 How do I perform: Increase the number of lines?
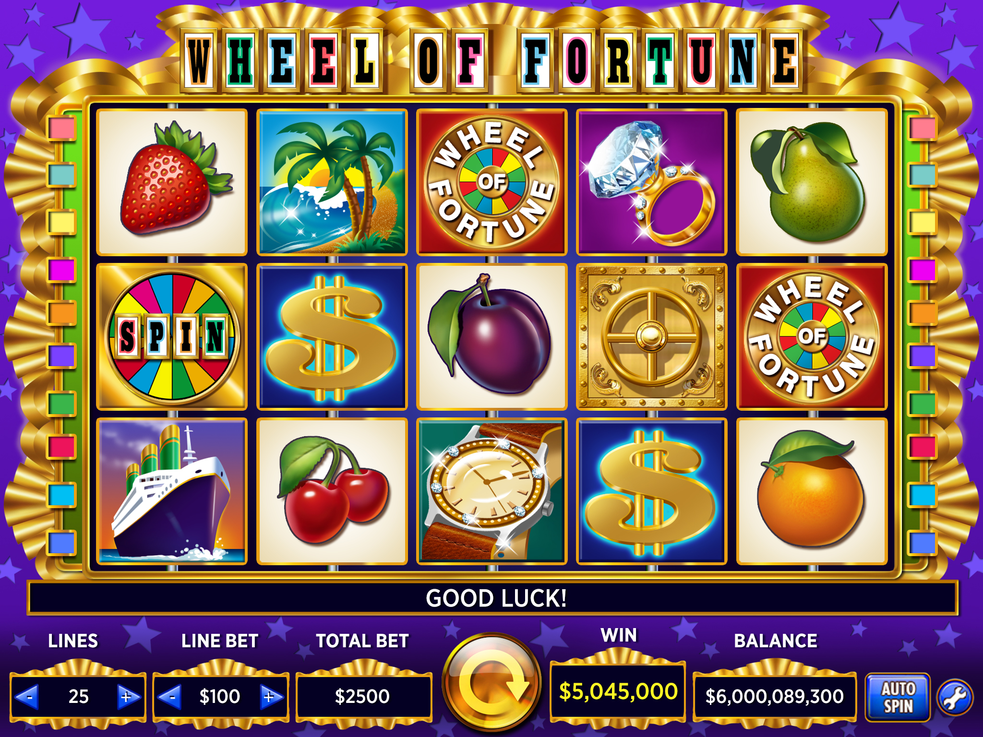(127, 696)
